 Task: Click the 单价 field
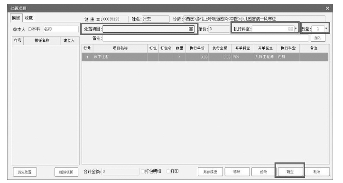pyautogui.click(x=219, y=29)
